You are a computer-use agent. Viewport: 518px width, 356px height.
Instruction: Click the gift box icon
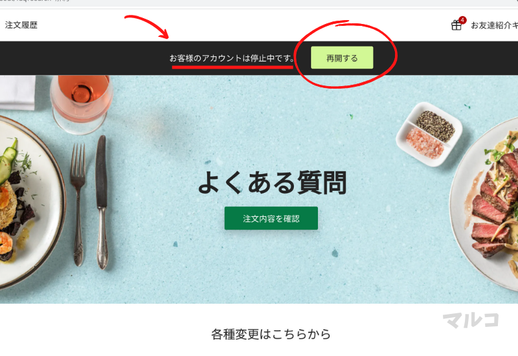tap(456, 25)
